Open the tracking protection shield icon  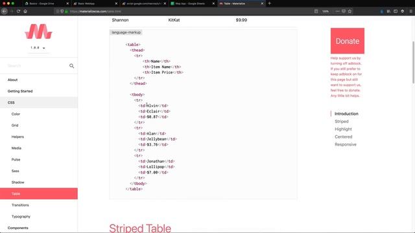pyautogui.click(x=62, y=12)
